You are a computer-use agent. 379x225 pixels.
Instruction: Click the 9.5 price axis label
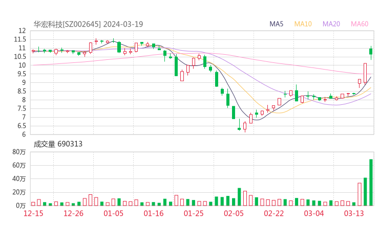[x=22, y=74]
